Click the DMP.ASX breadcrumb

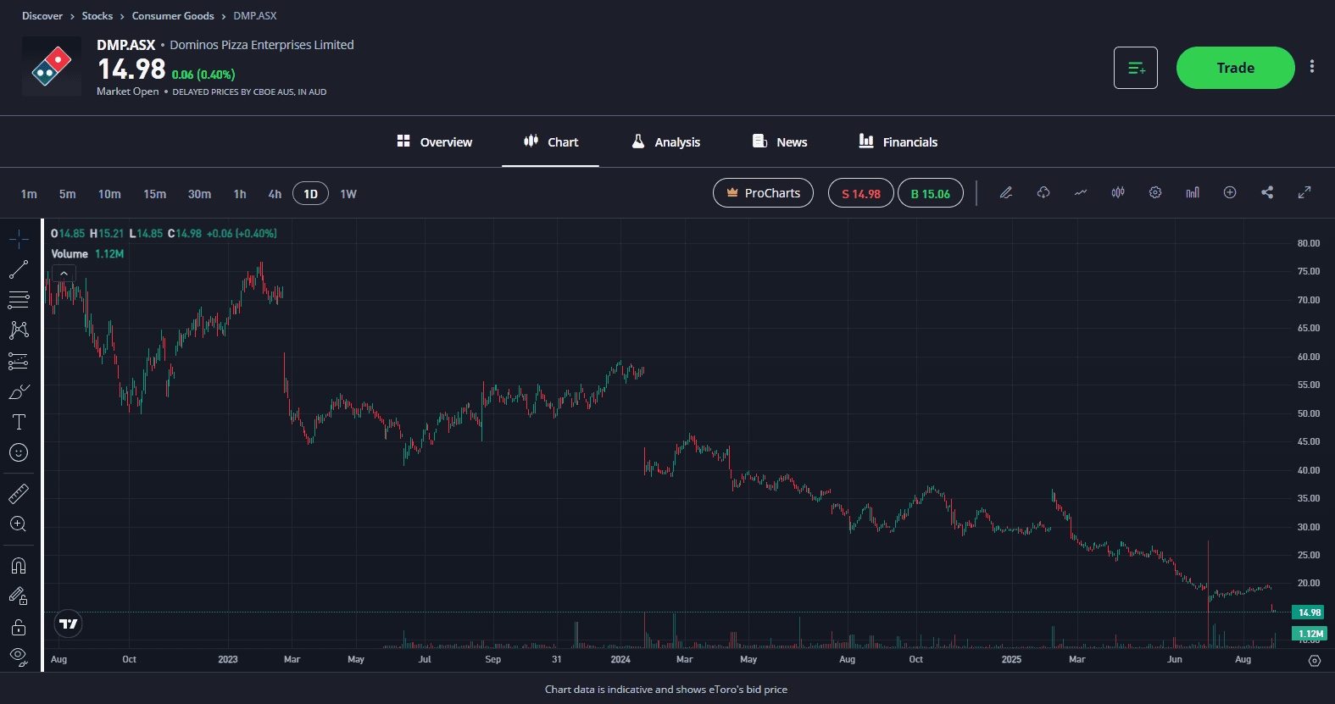coord(255,16)
